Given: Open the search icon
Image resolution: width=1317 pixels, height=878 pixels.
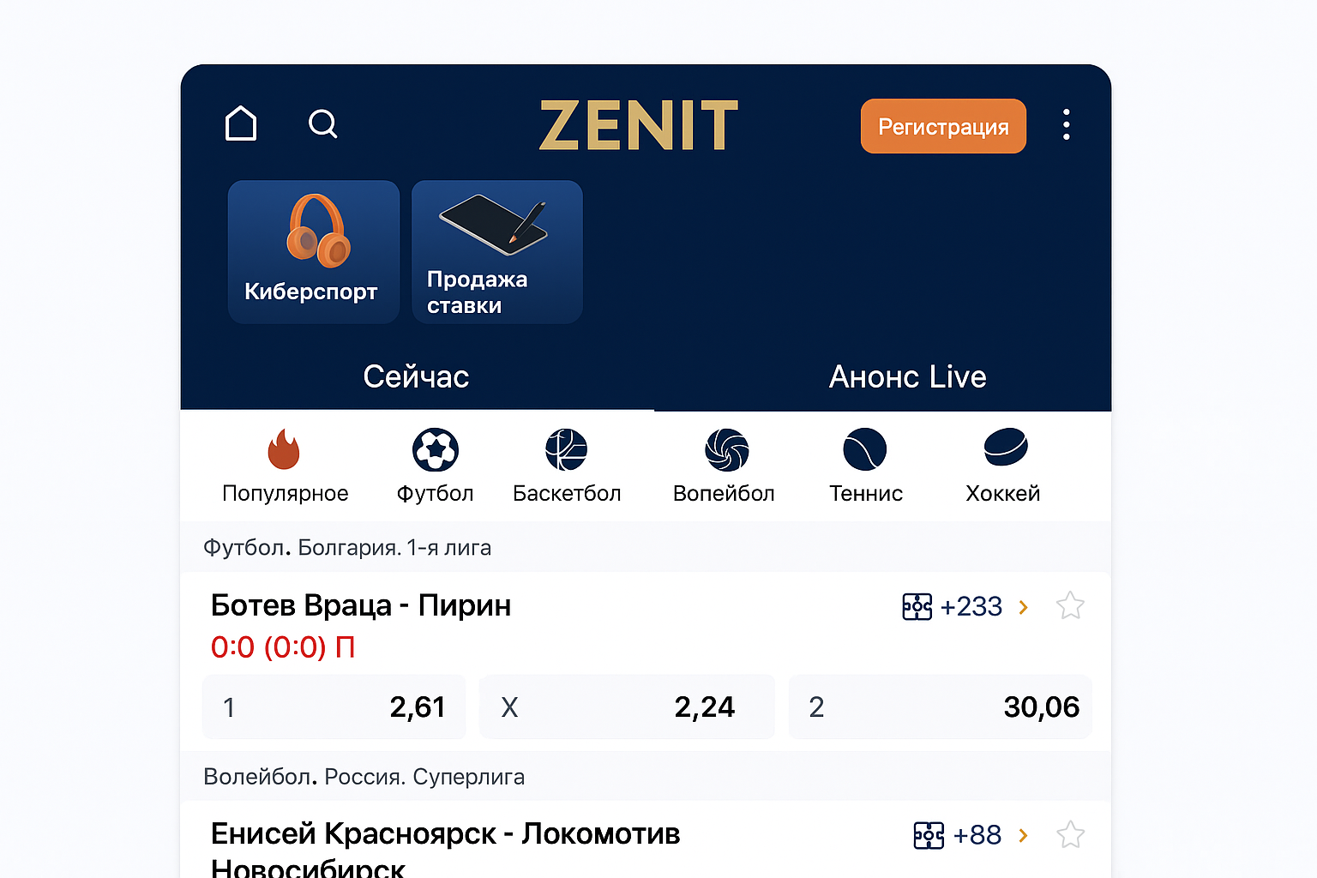Looking at the screenshot, I should tap(322, 124).
